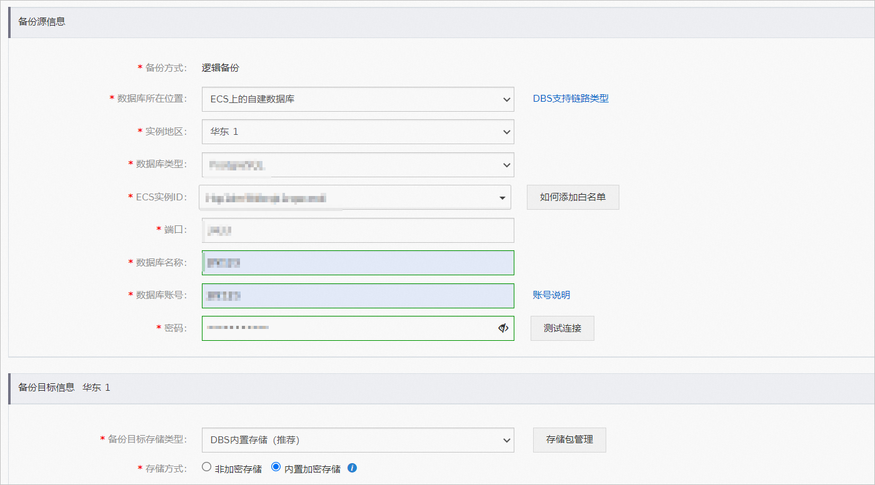The image size is (875, 485).
Task: Open 账号说明 link
Action: pyautogui.click(x=551, y=295)
